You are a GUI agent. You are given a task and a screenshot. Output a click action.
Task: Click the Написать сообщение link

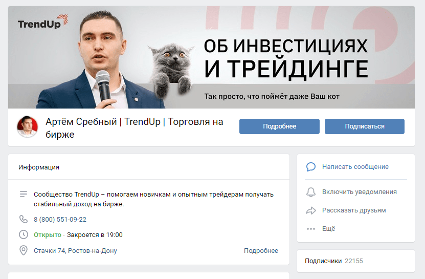click(x=355, y=167)
